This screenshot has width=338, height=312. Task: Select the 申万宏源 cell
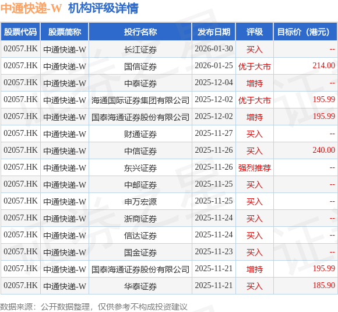click(140, 202)
